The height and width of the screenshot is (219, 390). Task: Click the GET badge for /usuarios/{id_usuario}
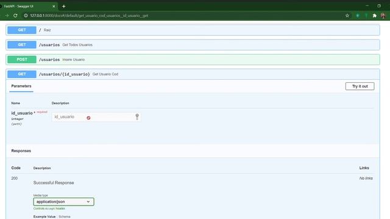[22, 74]
